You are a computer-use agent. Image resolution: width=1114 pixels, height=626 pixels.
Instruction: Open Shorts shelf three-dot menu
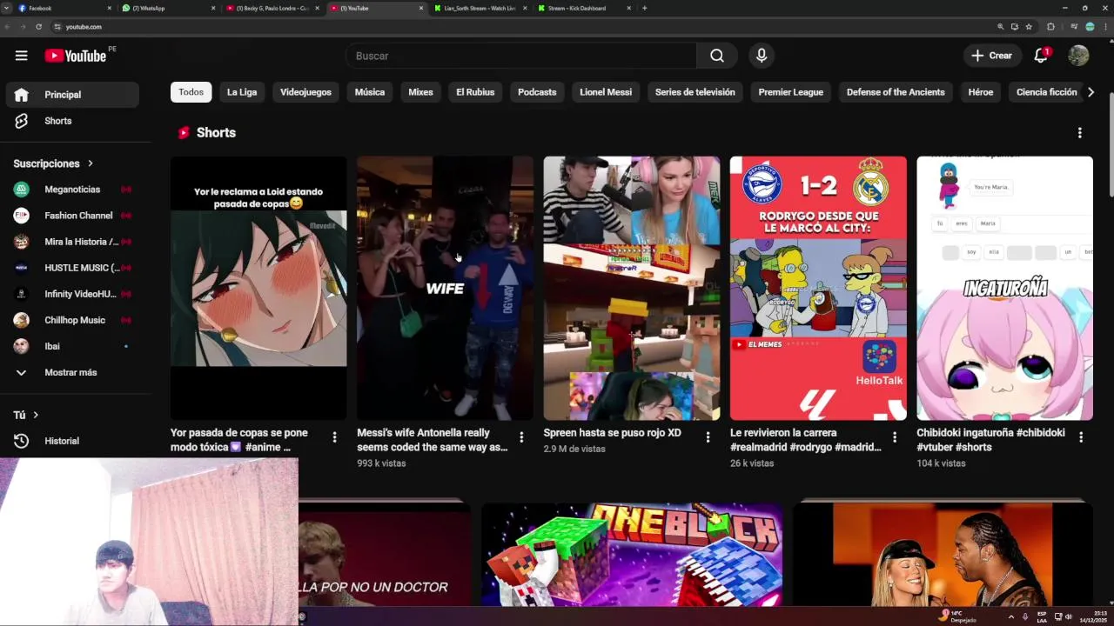1079,133
